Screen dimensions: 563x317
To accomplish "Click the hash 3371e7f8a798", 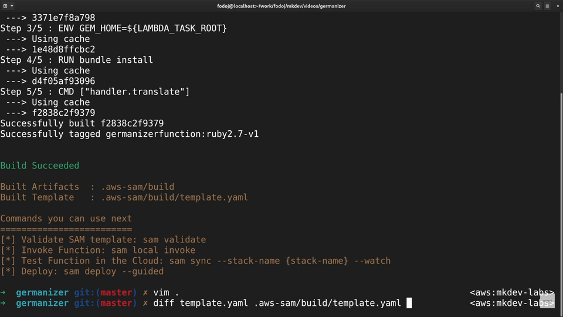I will (x=63, y=18).
